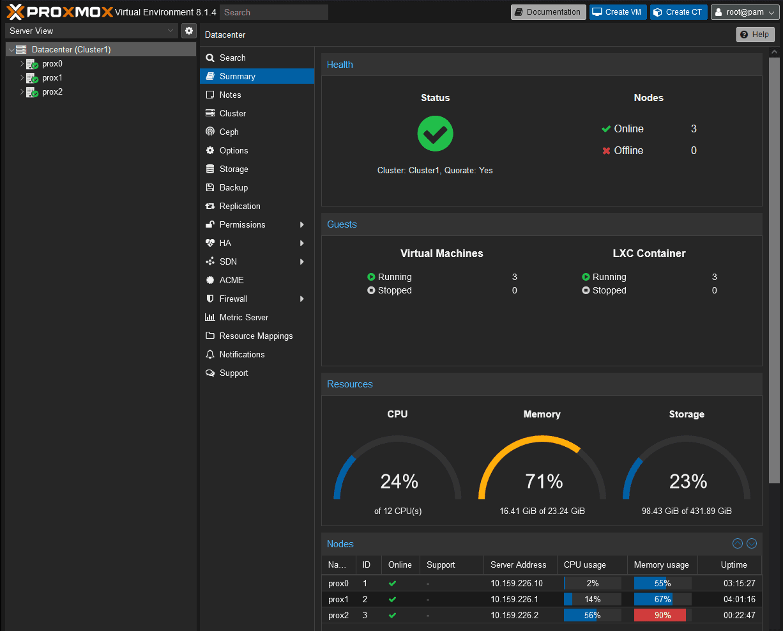
Task: Expand the Nodes panel with down arrow
Action: tap(752, 543)
